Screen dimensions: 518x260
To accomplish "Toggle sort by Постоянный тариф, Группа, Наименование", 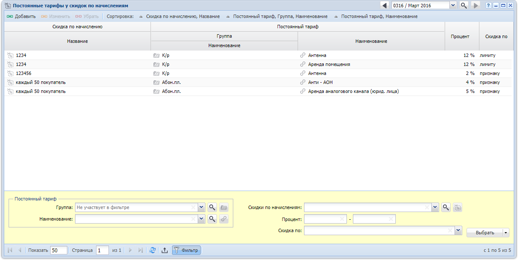I will point(277,16).
